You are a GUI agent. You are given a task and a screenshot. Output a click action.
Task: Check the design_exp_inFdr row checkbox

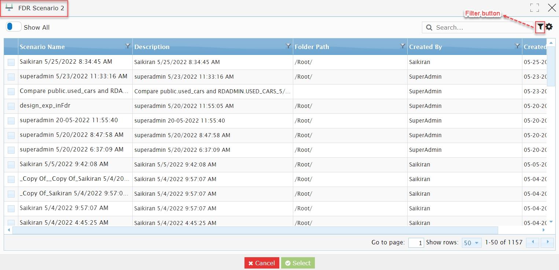tap(11, 106)
